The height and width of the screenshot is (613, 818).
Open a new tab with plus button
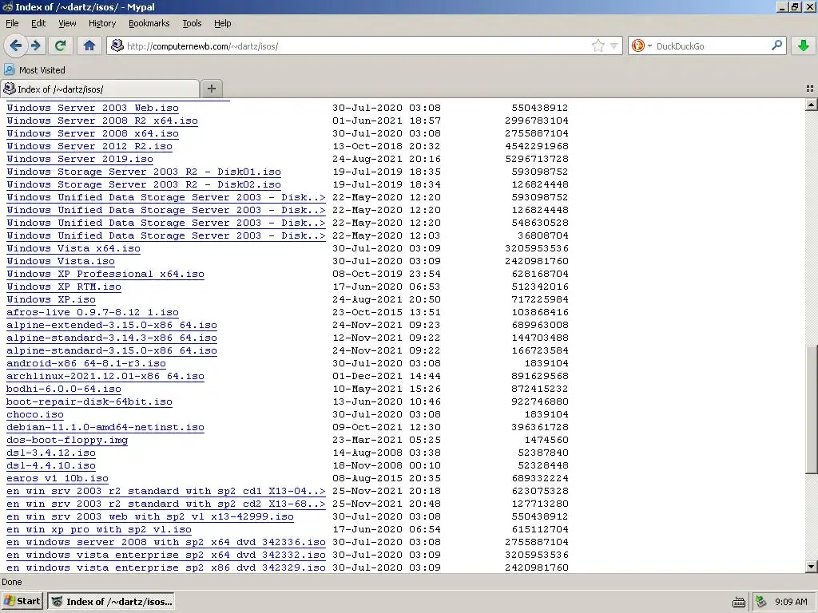point(211,89)
